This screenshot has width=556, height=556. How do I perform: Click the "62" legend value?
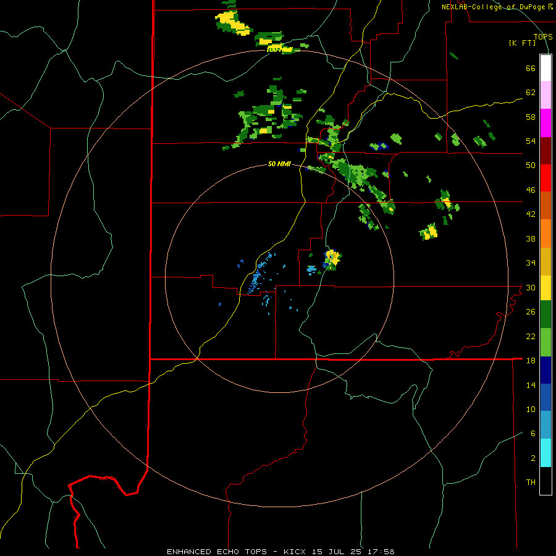pyautogui.click(x=531, y=93)
